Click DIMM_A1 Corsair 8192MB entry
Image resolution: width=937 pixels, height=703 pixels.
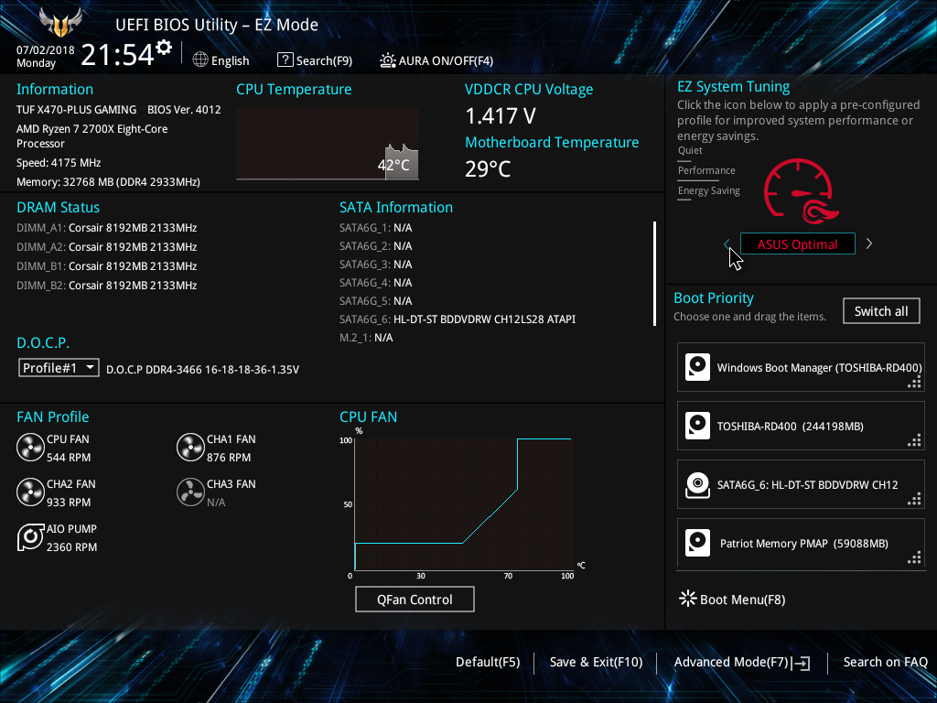[x=107, y=228]
